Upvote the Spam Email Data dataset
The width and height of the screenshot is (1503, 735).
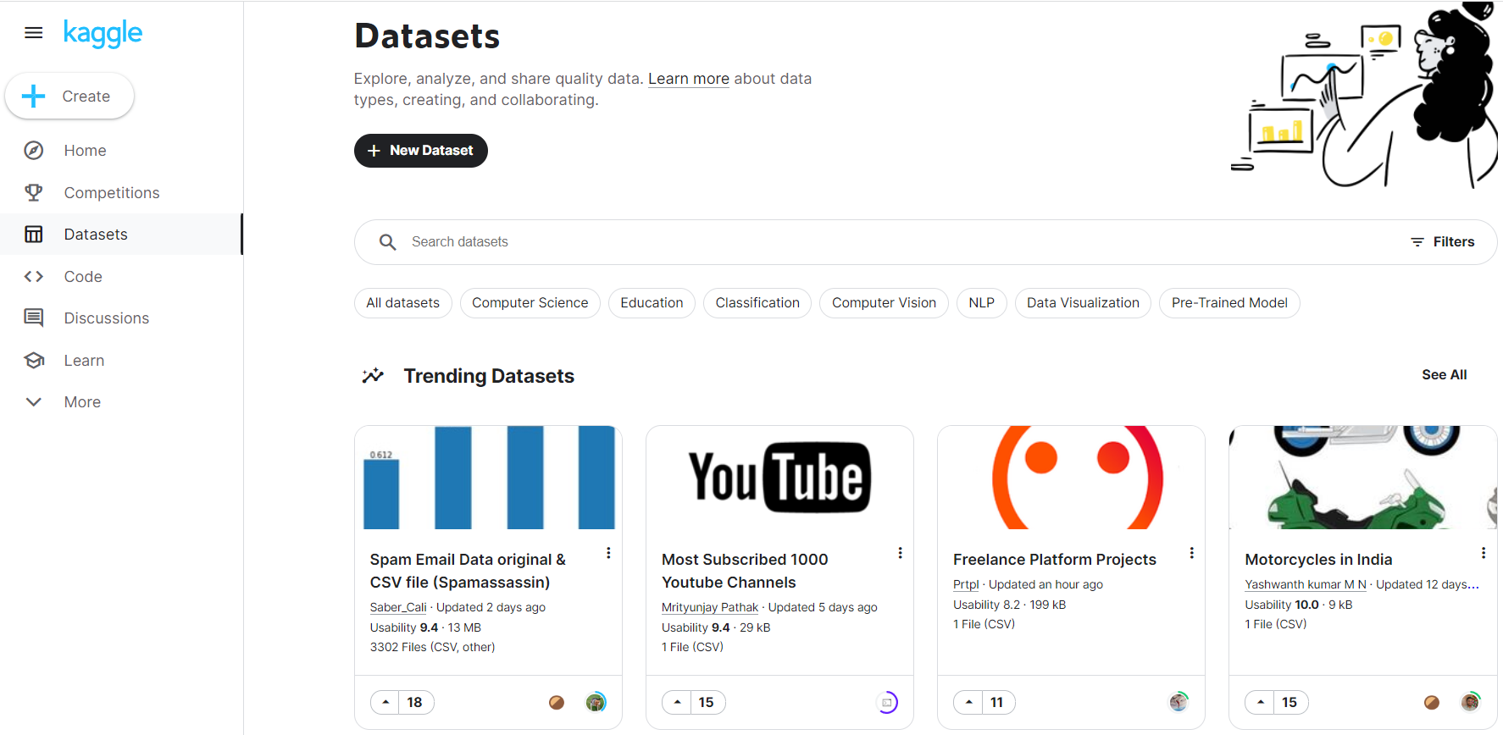(x=385, y=702)
